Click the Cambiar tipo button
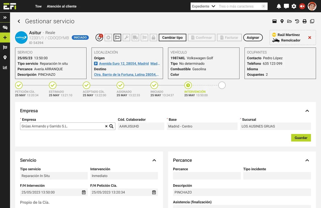Screen dimensions: 321x208 click(173, 37)
